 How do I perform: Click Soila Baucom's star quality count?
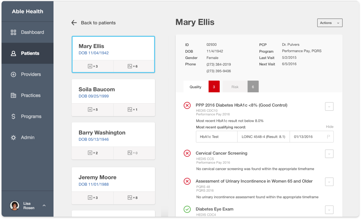[93, 110]
